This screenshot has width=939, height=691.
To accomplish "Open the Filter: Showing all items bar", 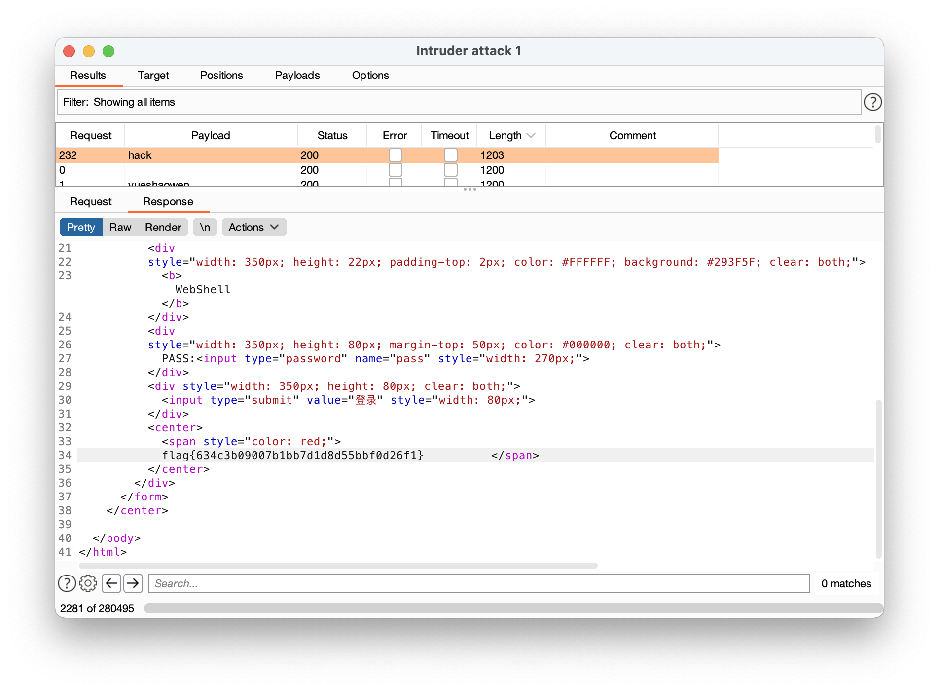I will click(x=459, y=102).
